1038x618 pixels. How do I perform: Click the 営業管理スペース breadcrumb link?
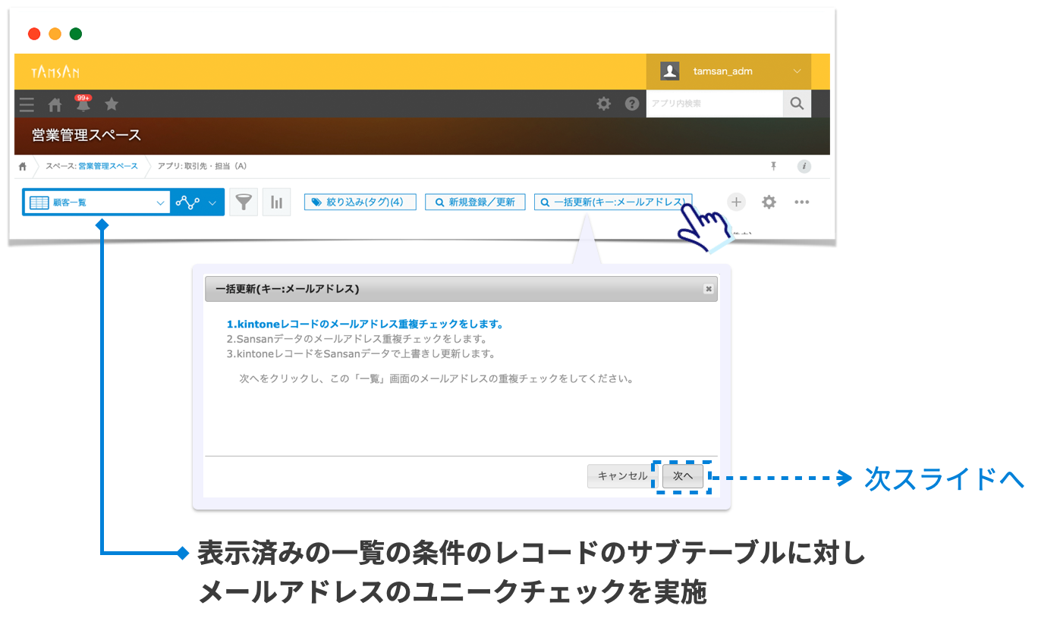108,166
